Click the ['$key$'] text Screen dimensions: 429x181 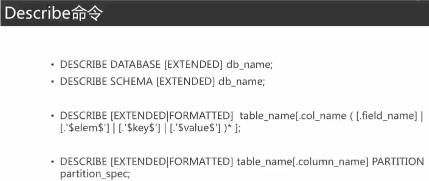pyautogui.click(x=140, y=128)
